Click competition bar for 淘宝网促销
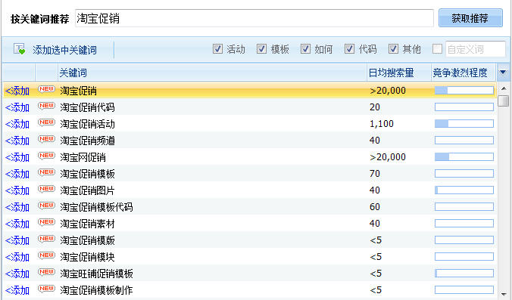This screenshot has height=300, width=512. pyautogui.click(x=464, y=156)
